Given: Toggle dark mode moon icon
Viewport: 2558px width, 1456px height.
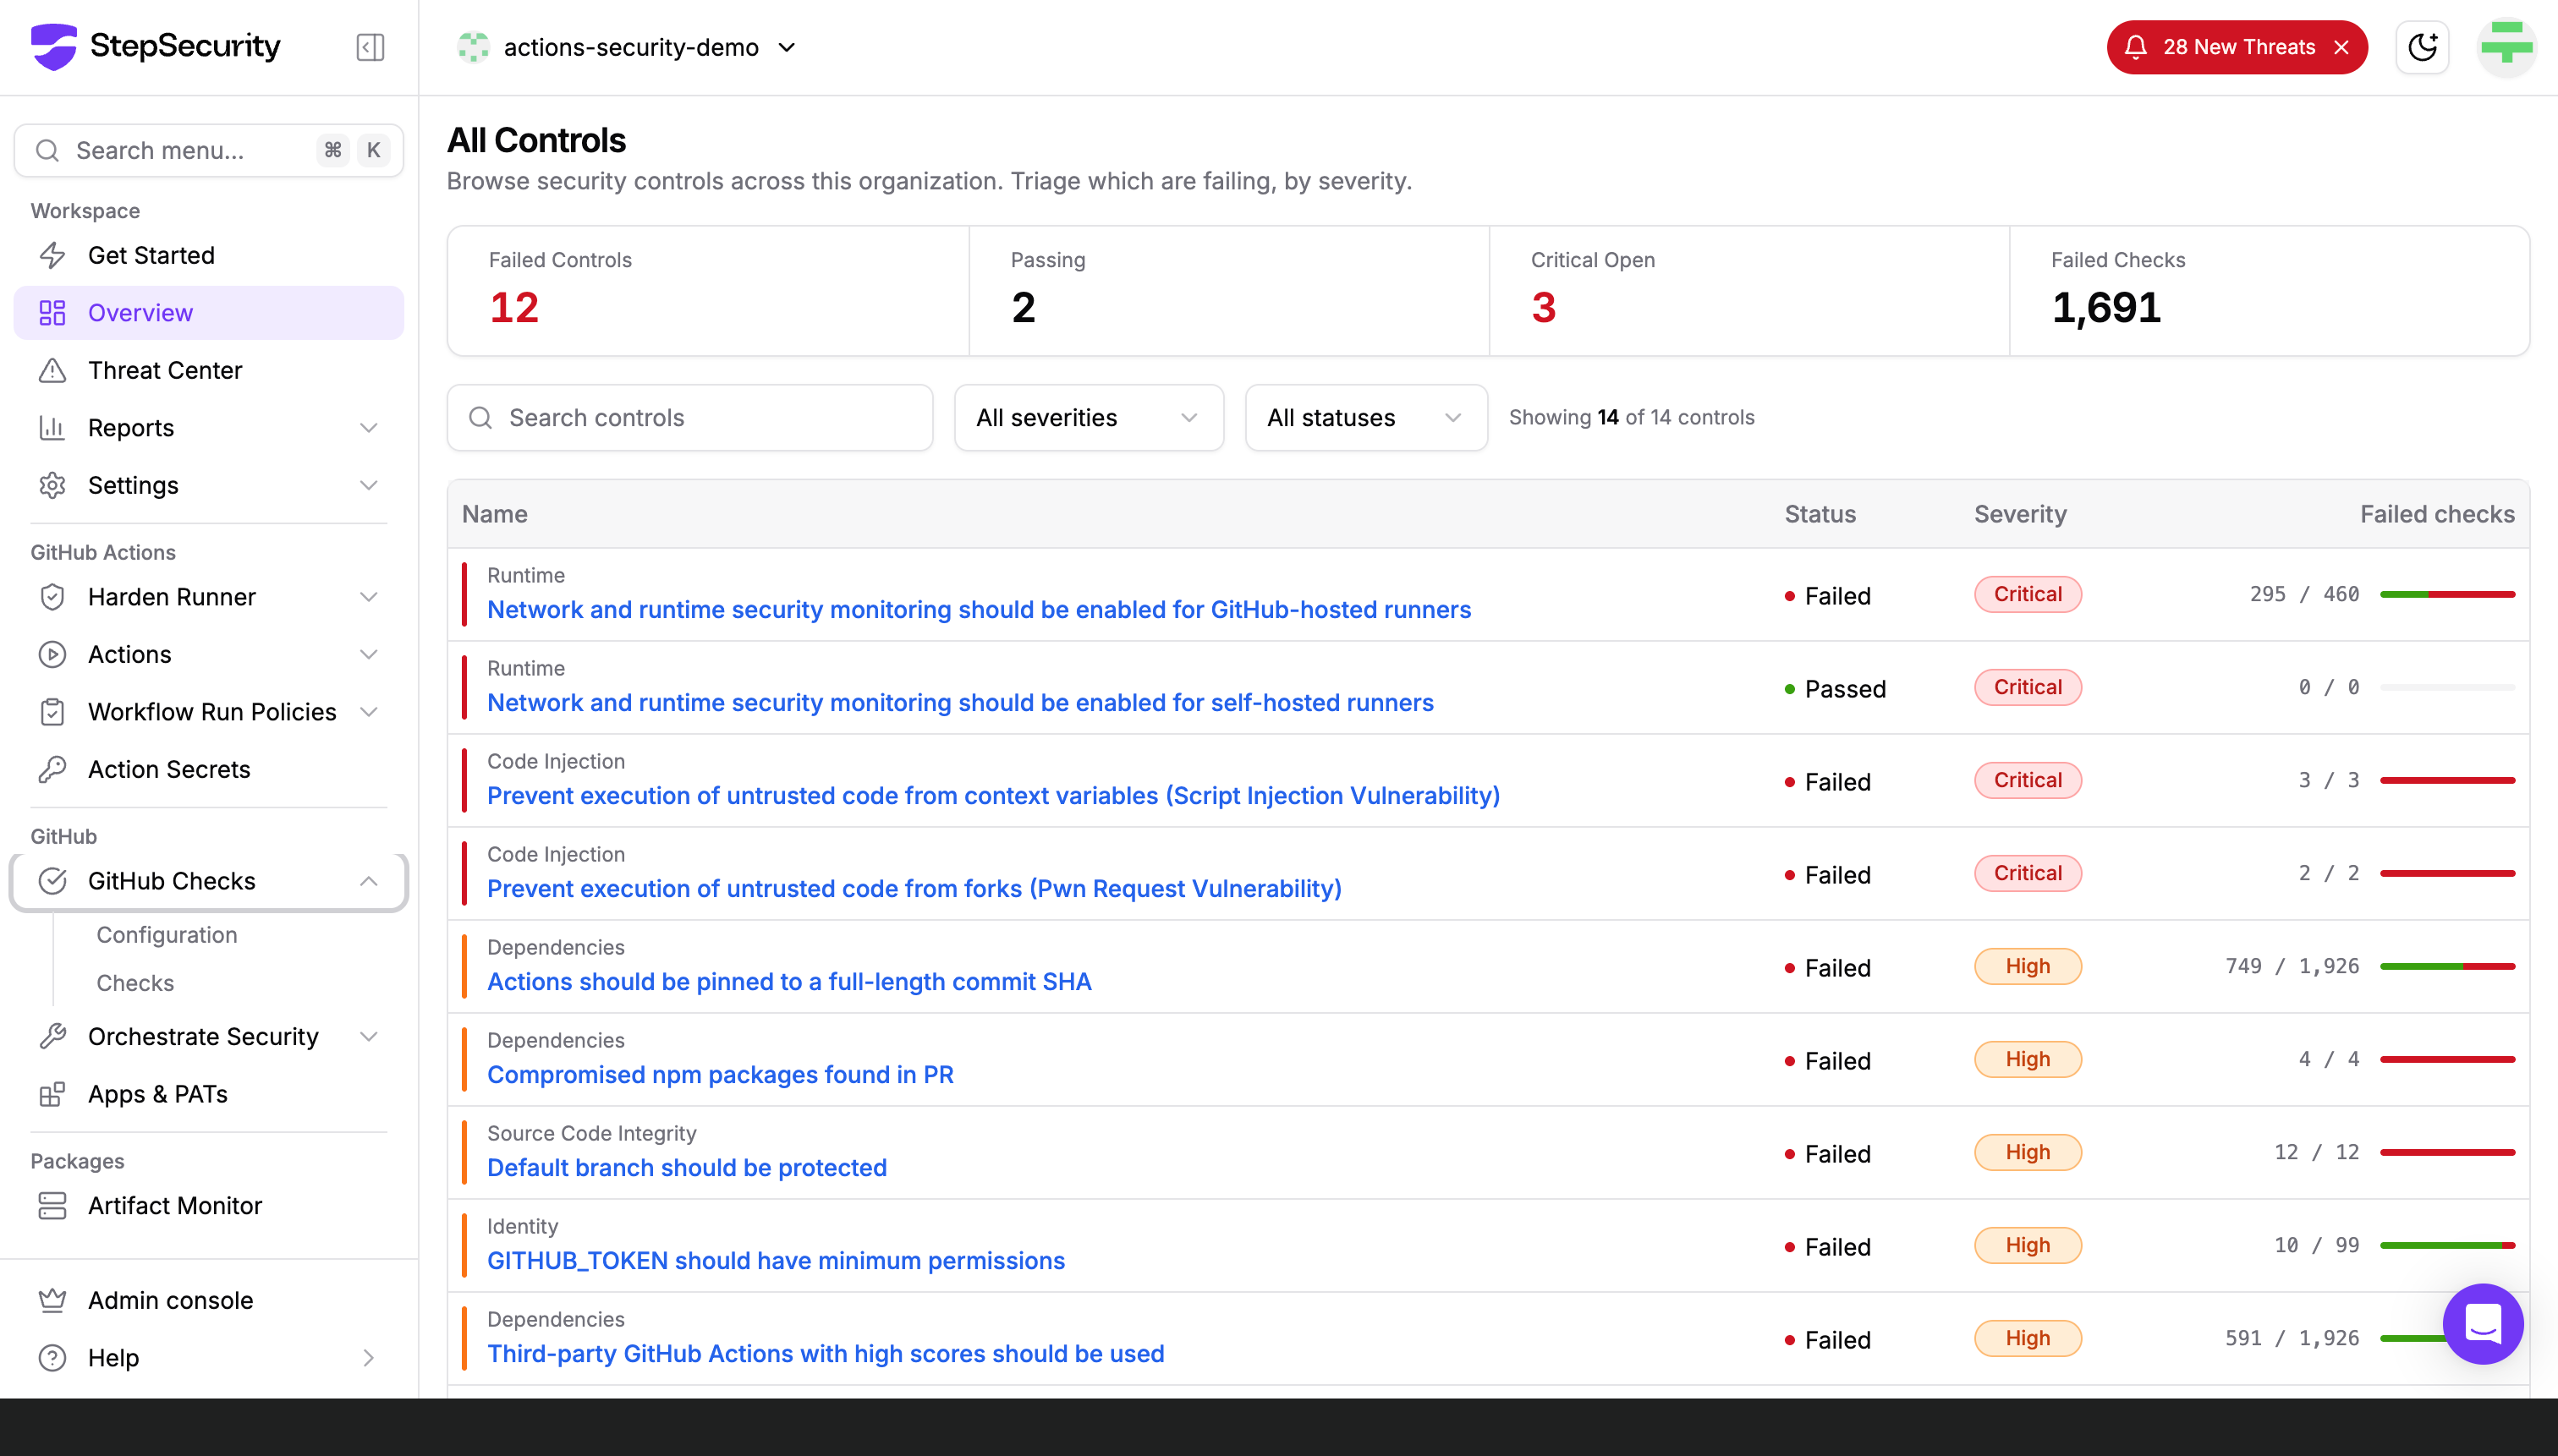Looking at the screenshot, I should 2422,47.
